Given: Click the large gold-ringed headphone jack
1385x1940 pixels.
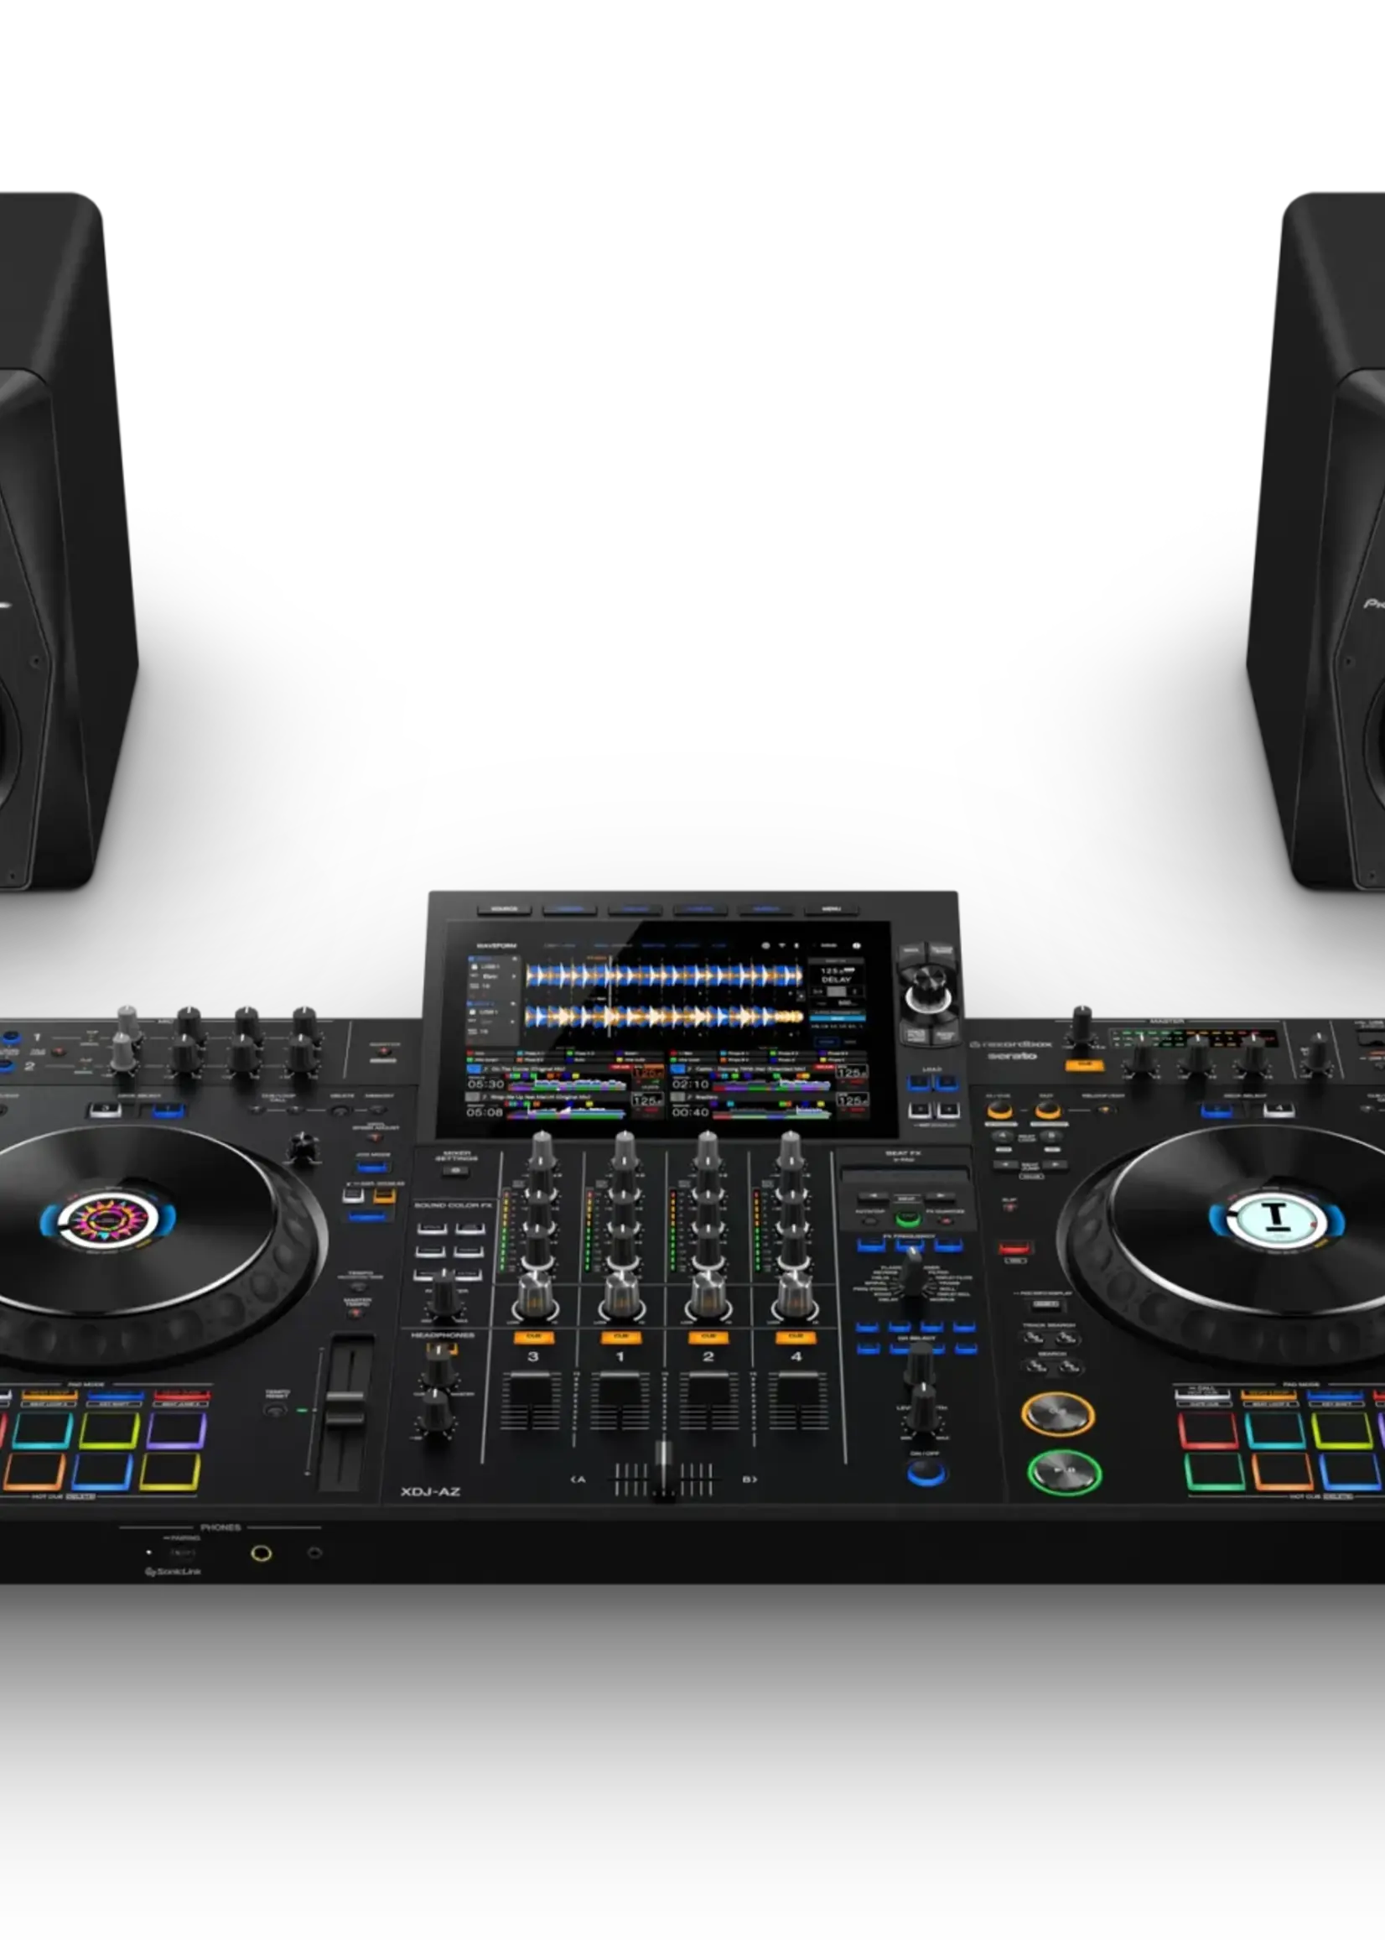Looking at the screenshot, I should coord(261,1553).
